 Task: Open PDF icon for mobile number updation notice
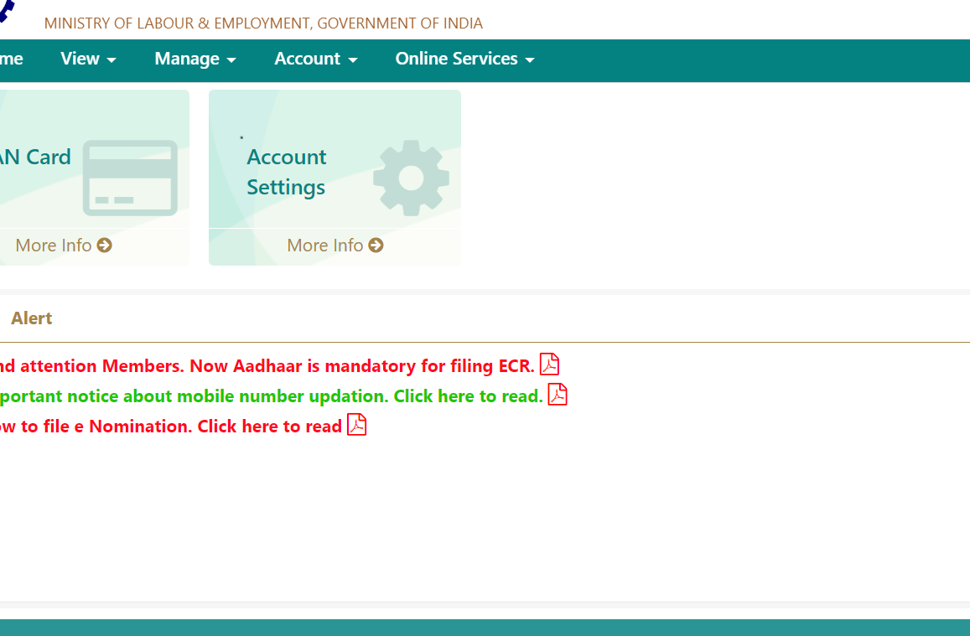tap(558, 395)
